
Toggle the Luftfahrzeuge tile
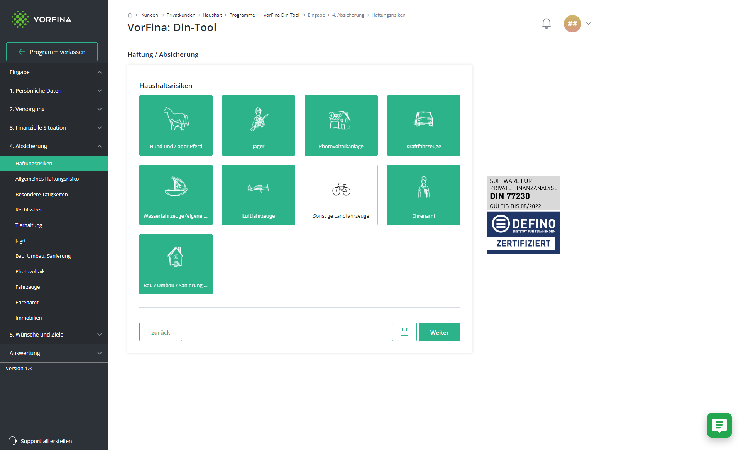click(258, 195)
